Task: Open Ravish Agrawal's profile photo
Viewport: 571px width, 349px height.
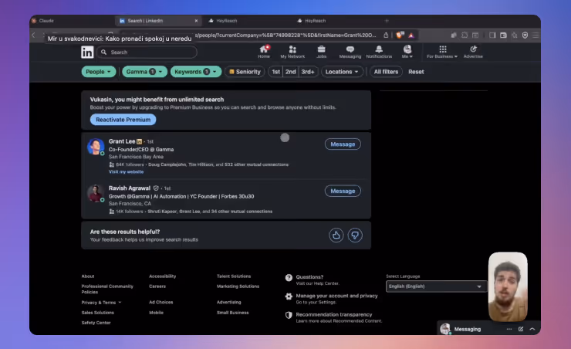Action: pos(96,194)
